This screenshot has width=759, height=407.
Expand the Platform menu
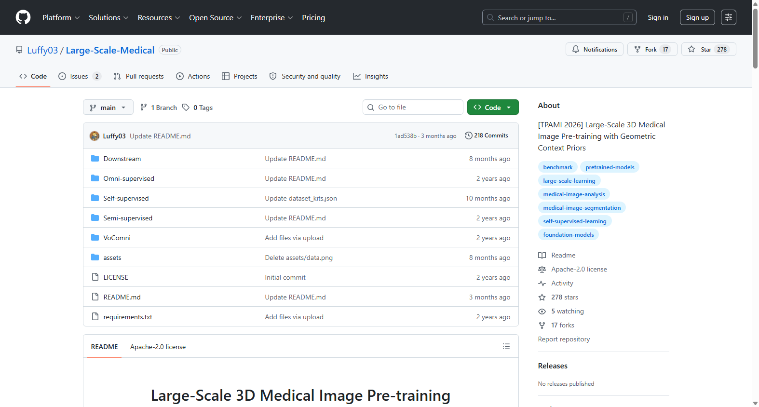(61, 17)
